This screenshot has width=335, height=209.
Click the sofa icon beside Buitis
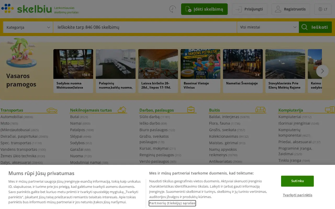pyautogui.click(x=260, y=109)
